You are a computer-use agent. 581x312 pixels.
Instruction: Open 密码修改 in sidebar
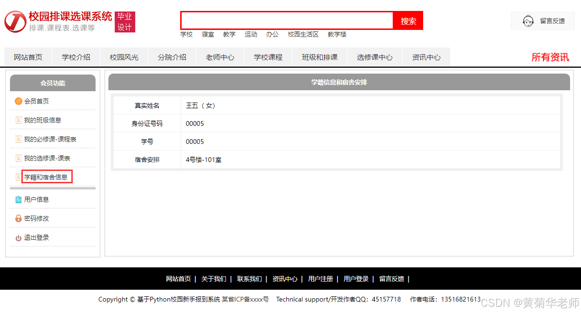point(37,218)
